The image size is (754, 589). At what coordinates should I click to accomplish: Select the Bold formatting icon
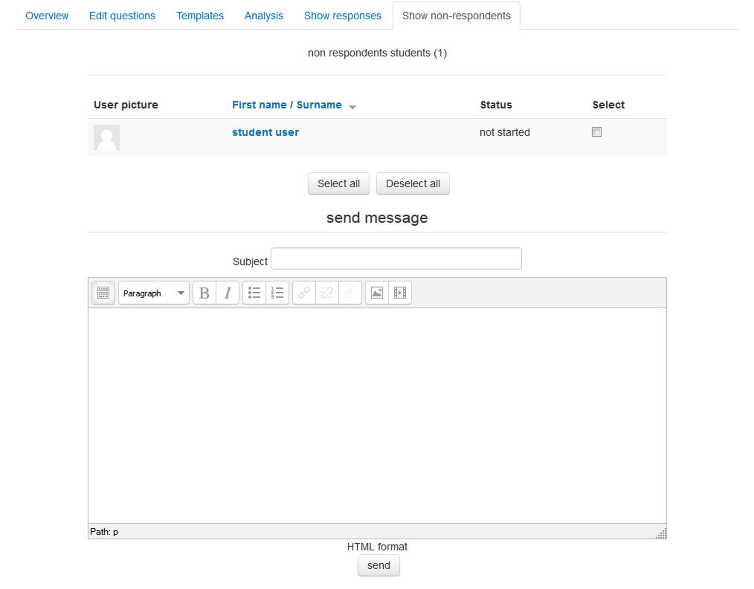click(204, 293)
